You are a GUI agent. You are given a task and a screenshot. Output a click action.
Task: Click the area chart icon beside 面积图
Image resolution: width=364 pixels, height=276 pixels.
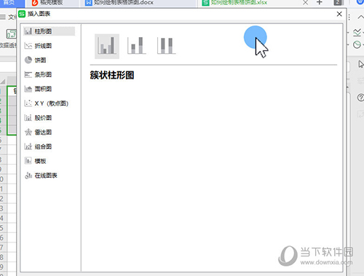(x=28, y=89)
